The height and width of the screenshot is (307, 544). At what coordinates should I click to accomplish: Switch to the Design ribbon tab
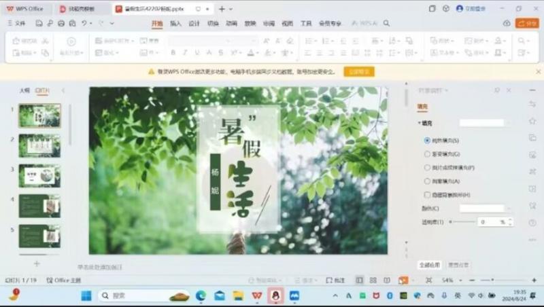coord(194,23)
